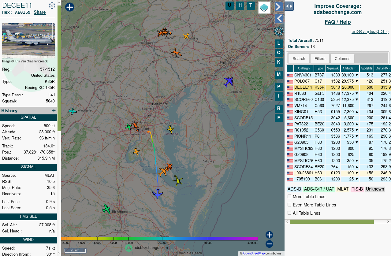Switch to the Search tab
Viewport: 391px width, 256px height.
click(299, 58)
